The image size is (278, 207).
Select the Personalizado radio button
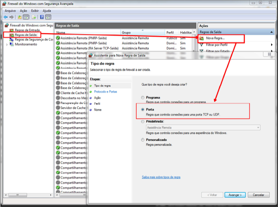click(x=143, y=140)
